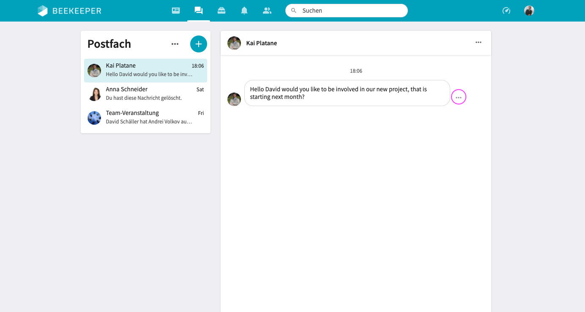Start a new message with plus button

[199, 44]
